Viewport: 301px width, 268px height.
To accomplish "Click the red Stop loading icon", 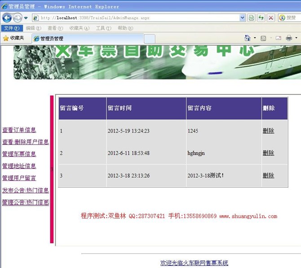I will [x=270, y=18].
